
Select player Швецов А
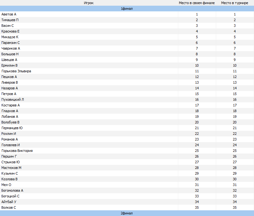9,60
